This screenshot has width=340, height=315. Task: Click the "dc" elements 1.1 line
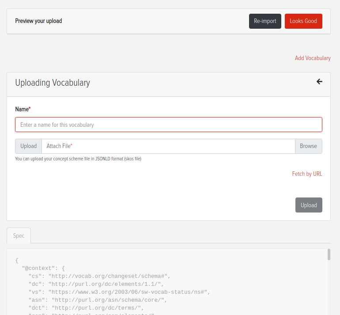click(96, 284)
